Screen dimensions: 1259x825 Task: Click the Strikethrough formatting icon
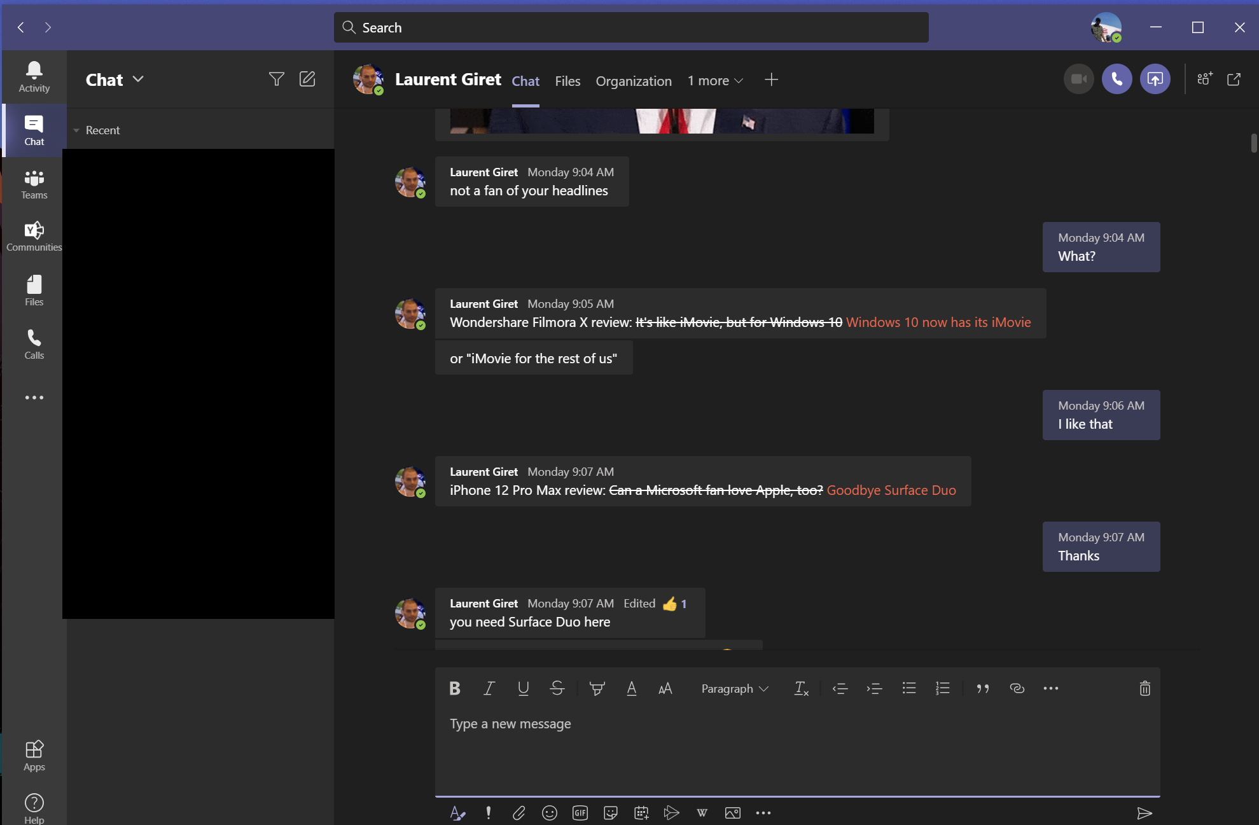pyautogui.click(x=556, y=688)
